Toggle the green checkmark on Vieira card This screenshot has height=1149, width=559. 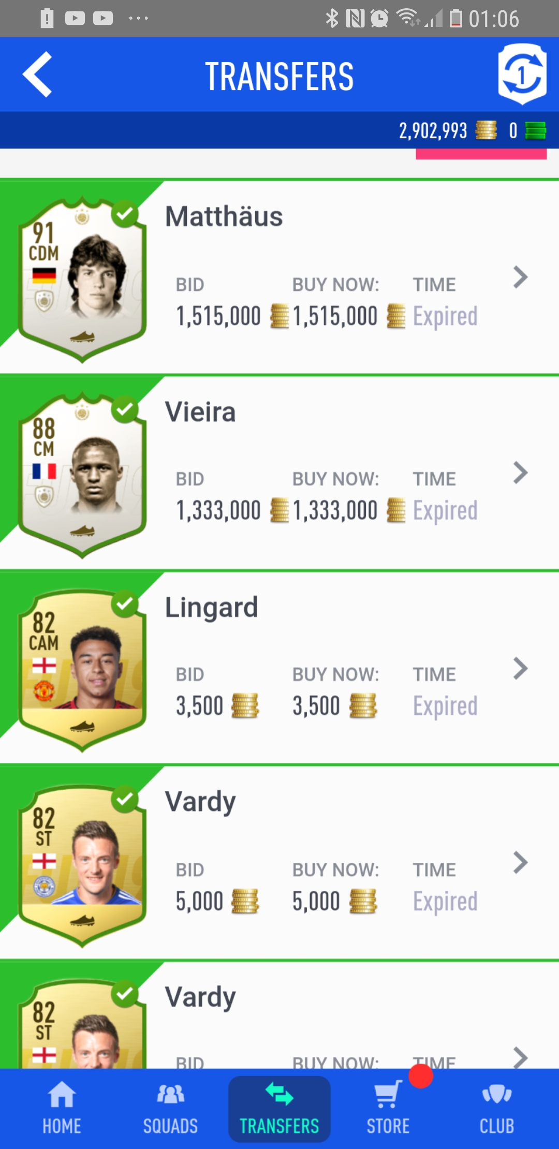click(125, 409)
